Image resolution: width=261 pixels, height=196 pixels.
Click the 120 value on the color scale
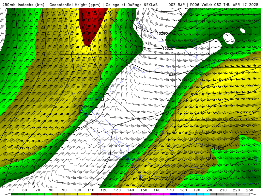point(104,190)
